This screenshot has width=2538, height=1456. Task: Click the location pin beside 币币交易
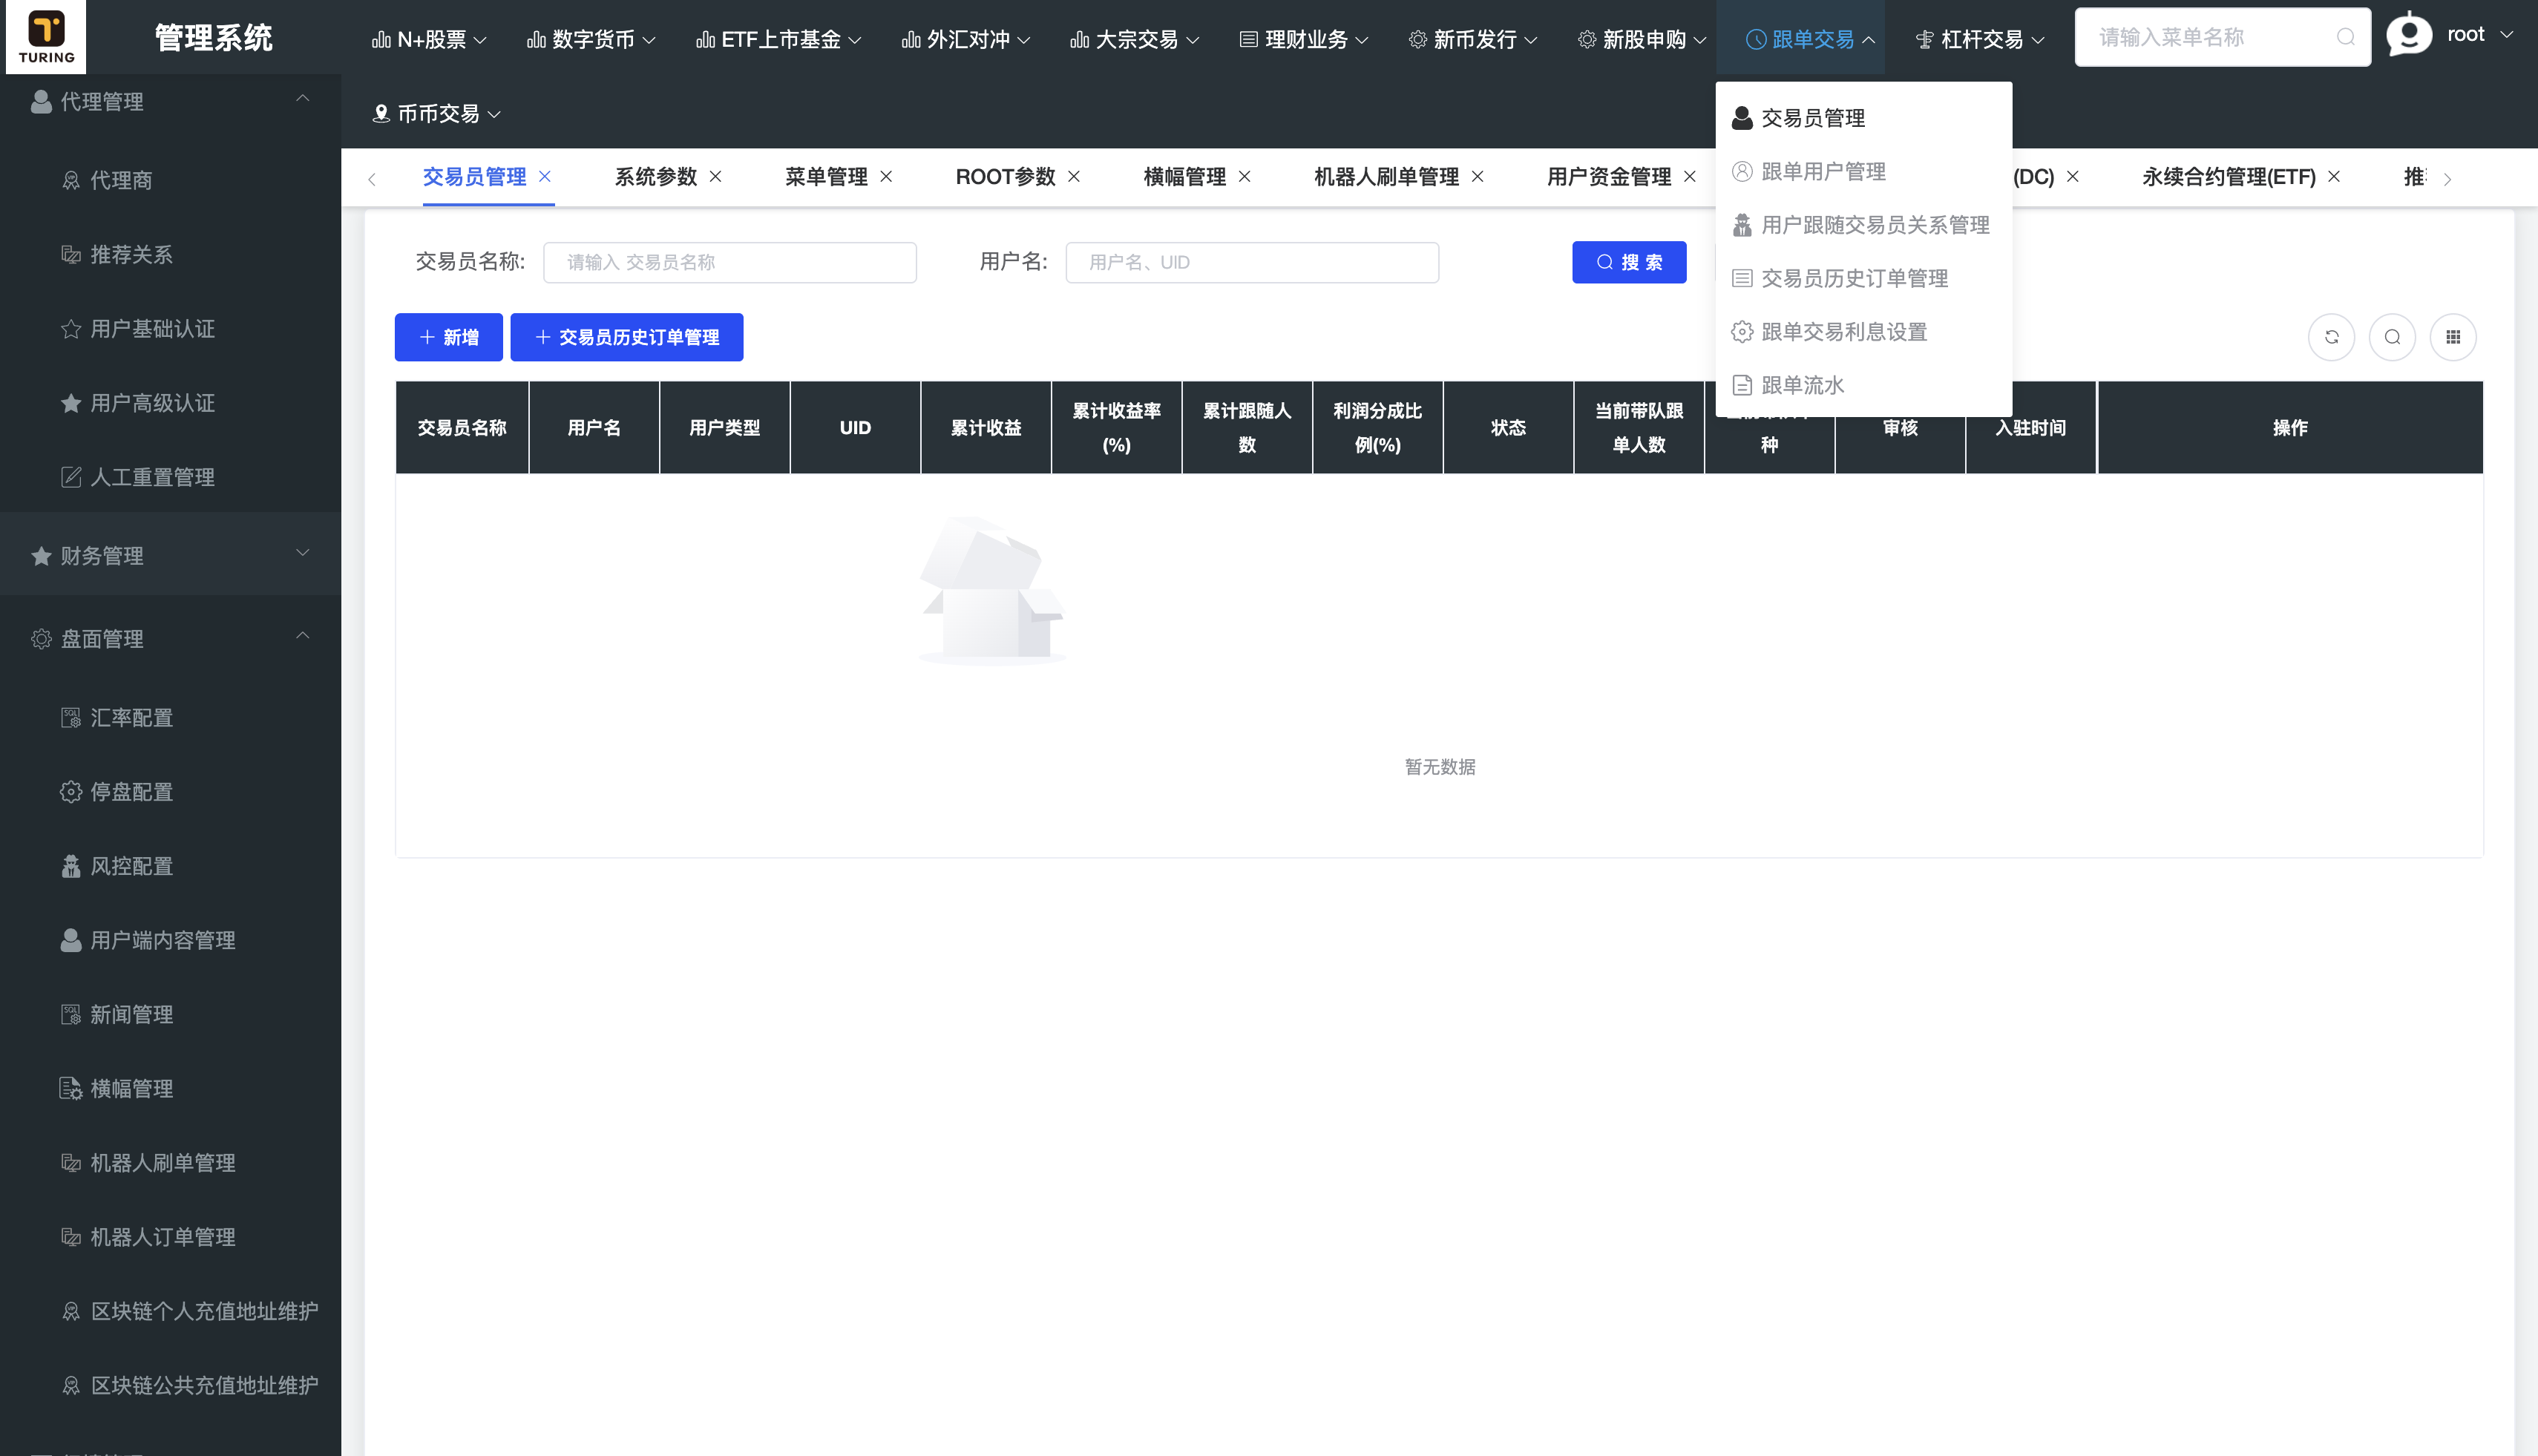pos(381,113)
